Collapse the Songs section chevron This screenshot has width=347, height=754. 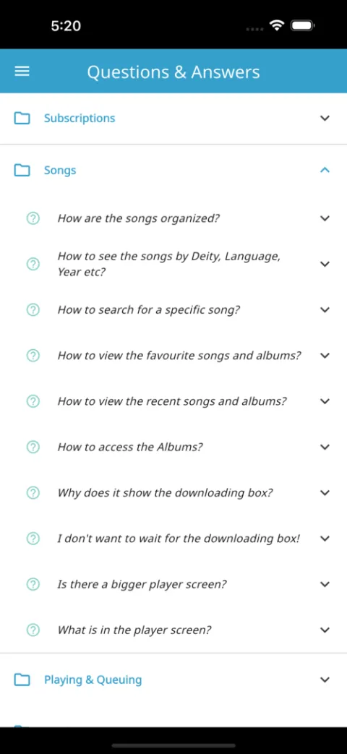(325, 170)
